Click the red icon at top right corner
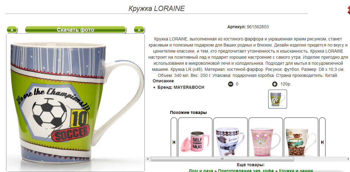The image size is (350, 172). [348, 9]
